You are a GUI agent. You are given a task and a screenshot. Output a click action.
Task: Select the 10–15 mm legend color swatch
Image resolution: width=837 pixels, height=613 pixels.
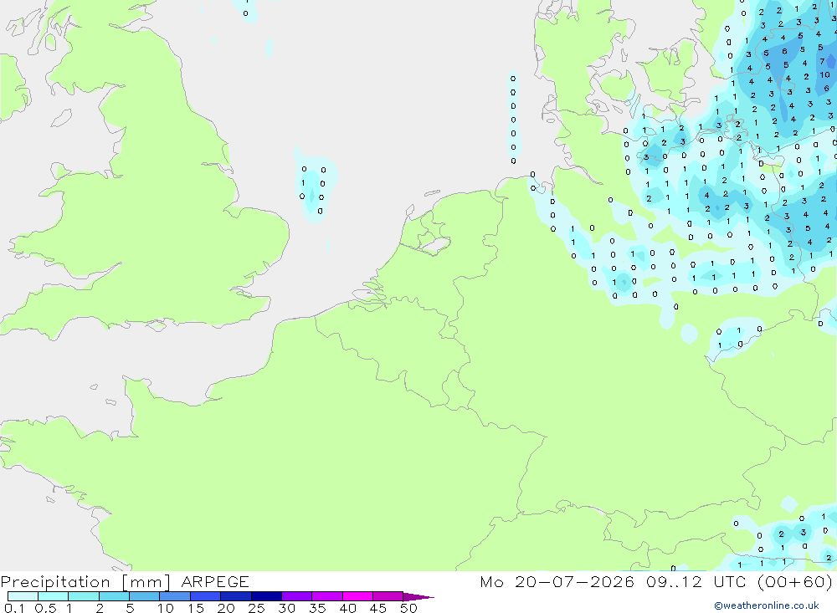coord(175,596)
